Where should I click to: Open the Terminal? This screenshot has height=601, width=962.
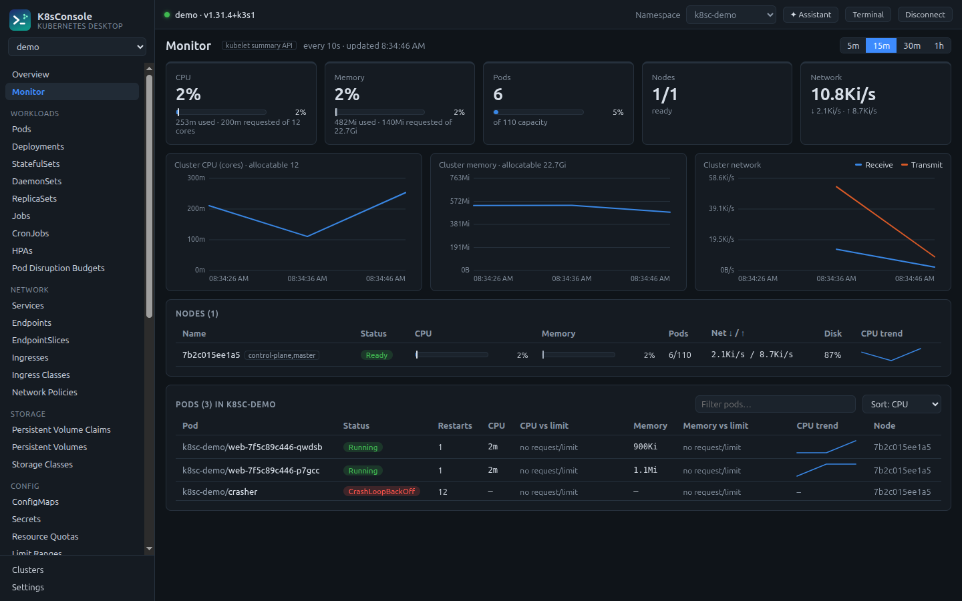[x=868, y=15]
